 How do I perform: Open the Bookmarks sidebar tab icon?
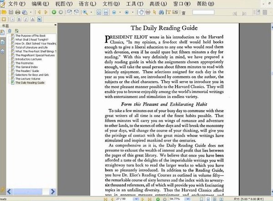[x=2, y=33]
